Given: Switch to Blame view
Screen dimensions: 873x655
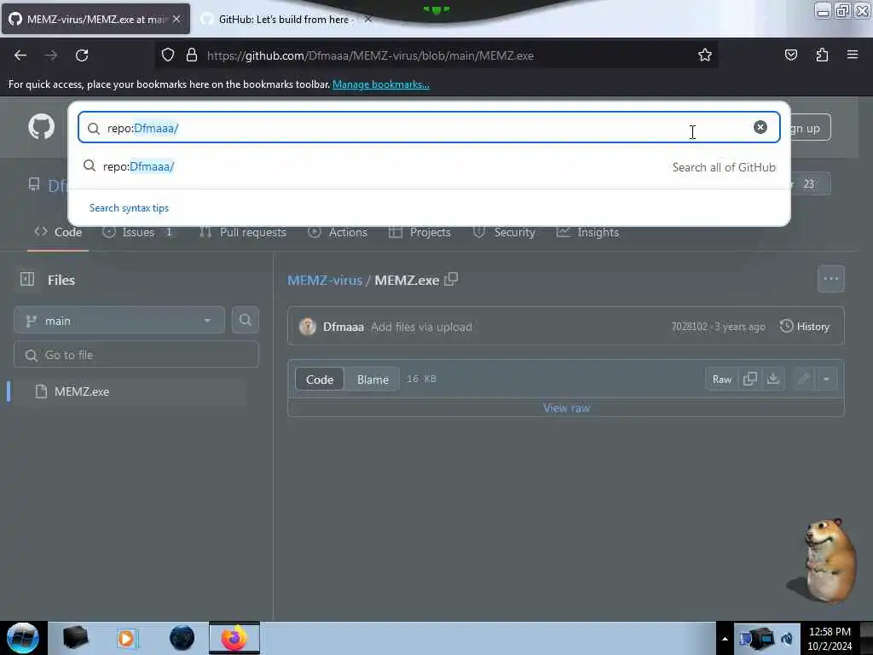Looking at the screenshot, I should point(373,380).
